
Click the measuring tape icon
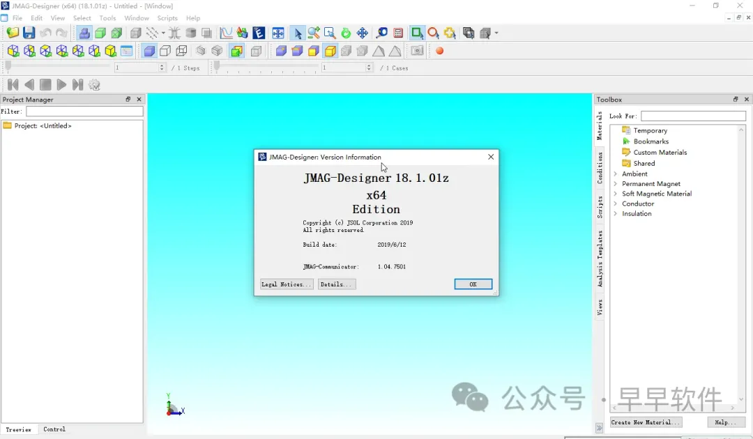coord(382,33)
